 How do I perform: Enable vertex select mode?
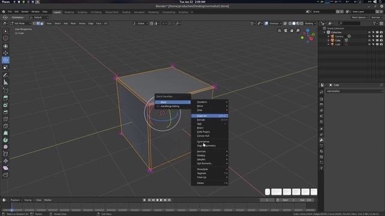[x=34, y=23]
